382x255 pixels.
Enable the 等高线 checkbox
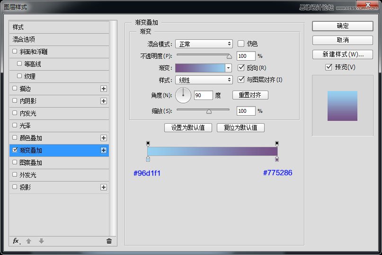tap(19, 64)
